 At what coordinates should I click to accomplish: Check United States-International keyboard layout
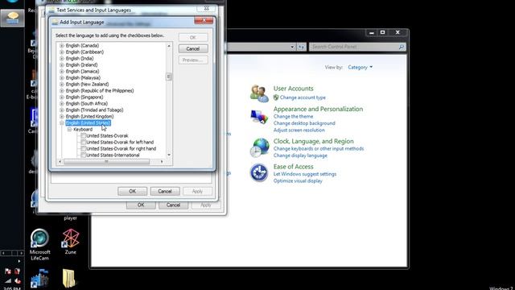click(84, 155)
